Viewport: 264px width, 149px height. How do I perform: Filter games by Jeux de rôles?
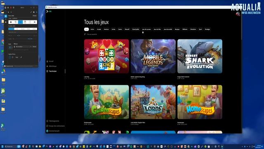click(x=157, y=29)
